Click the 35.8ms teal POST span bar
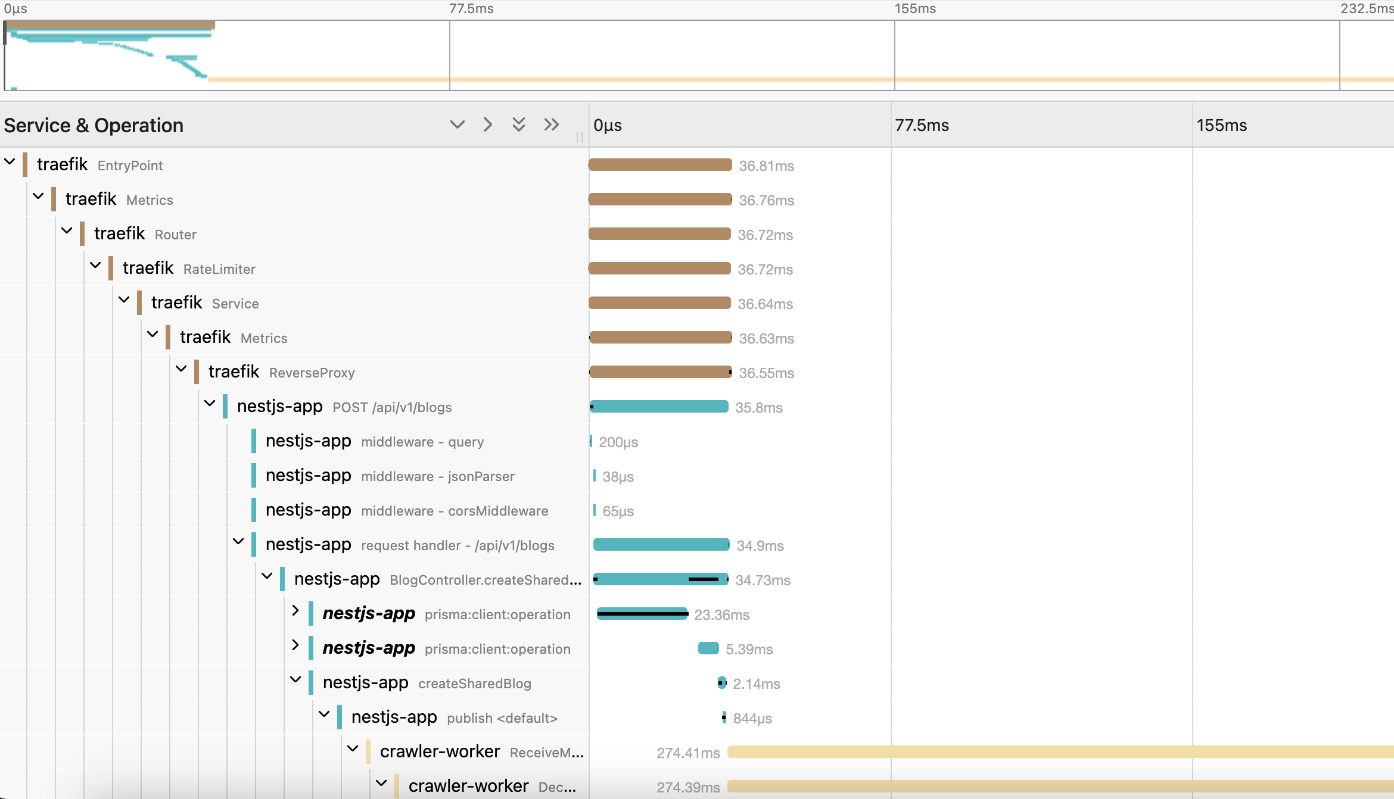This screenshot has width=1394, height=799. [x=659, y=407]
